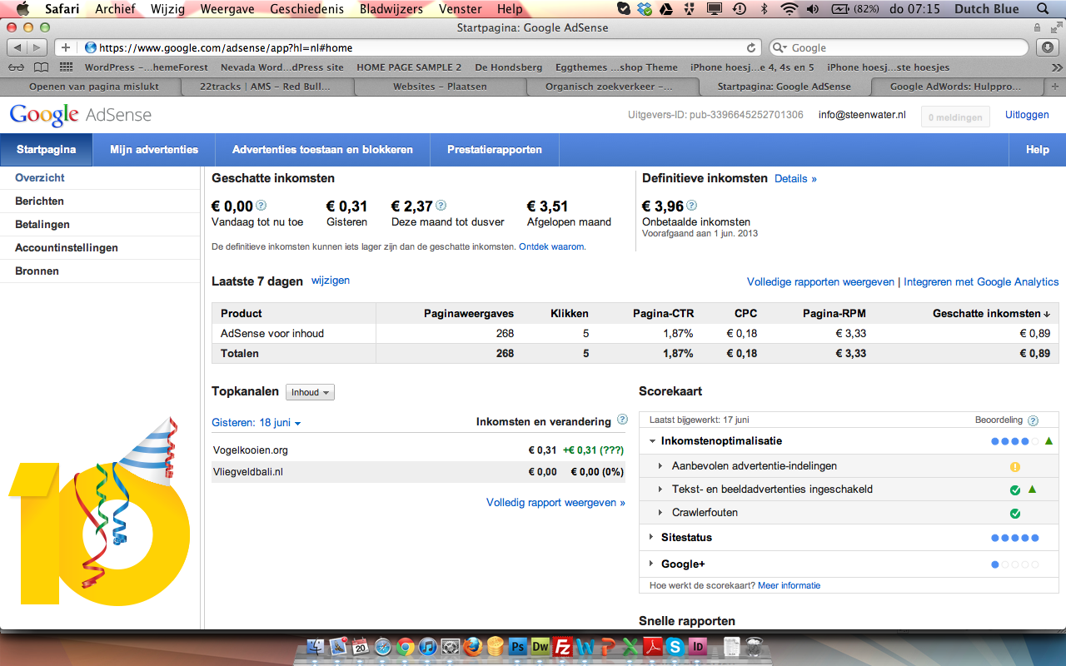Open the Mijn advertenties tab
This screenshot has height=666, width=1066.
[x=154, y=150]
